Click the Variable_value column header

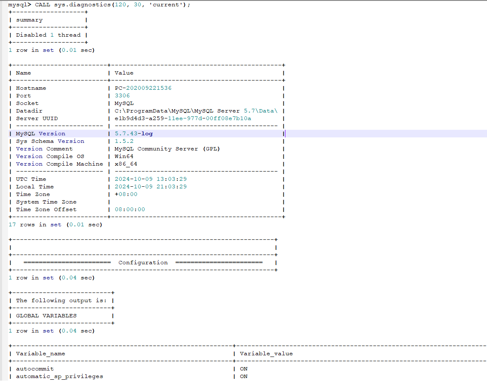click(x=266, y=354)
